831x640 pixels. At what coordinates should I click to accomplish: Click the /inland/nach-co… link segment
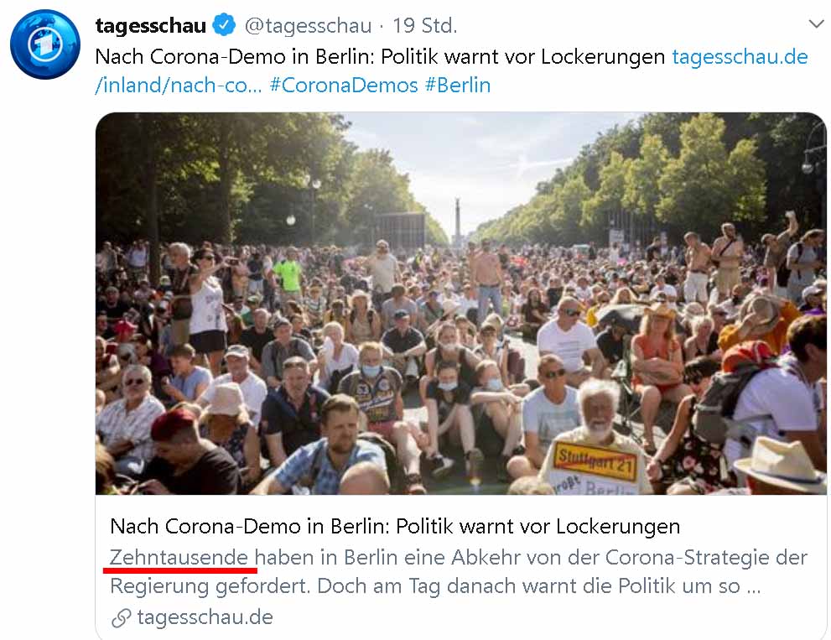click(179, 85)
